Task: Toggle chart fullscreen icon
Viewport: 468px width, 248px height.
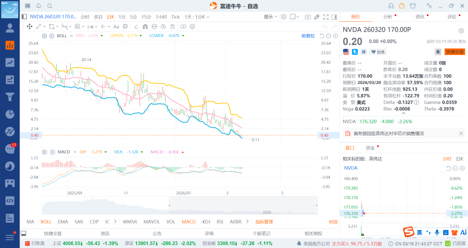Action: coord(326,17)
